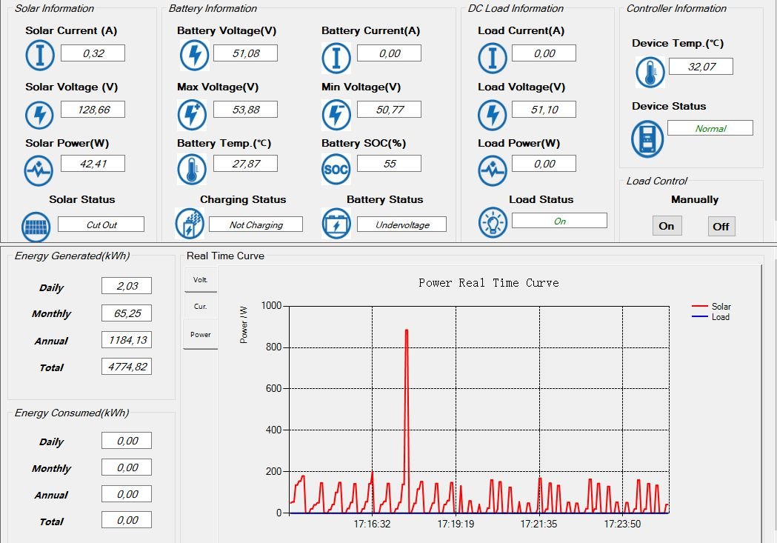Click the solar panel Solar Status icon
Screen dimensions: 777x543
click(36, 225)
